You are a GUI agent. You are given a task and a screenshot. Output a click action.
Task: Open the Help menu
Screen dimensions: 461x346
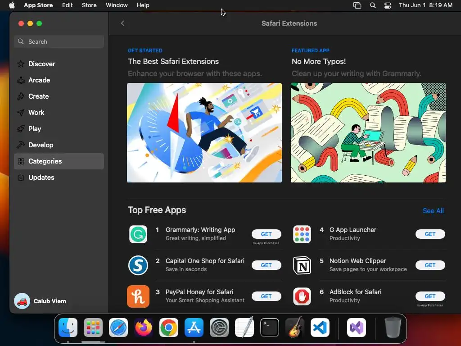143,5
